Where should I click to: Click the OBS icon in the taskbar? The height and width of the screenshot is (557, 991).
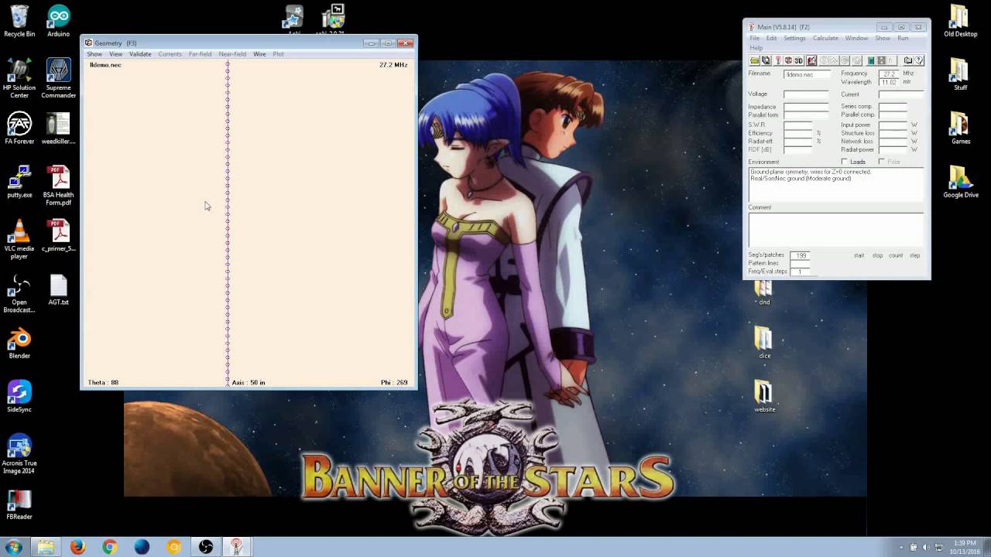click(205, 547)
